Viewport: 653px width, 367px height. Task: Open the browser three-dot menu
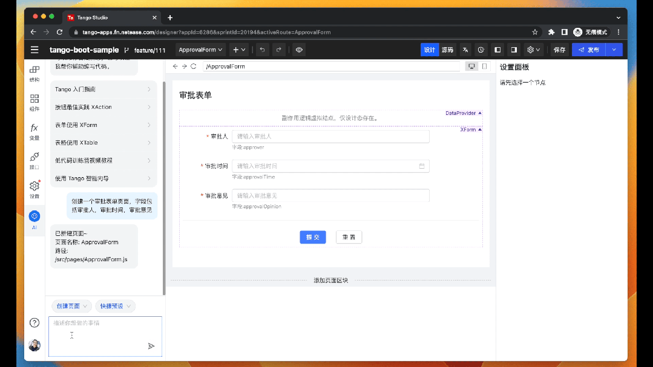pyautogui.click(x=619, y=32)
